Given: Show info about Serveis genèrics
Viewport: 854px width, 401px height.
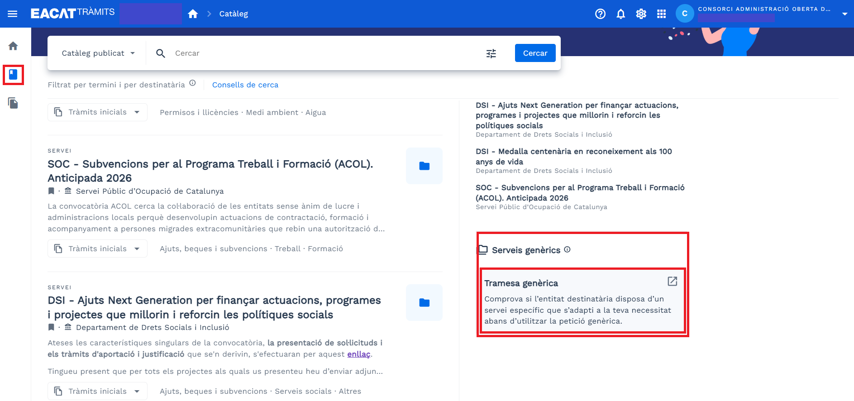Looking at the screenshot, I should pyautogui.click(x=567, y=249).
